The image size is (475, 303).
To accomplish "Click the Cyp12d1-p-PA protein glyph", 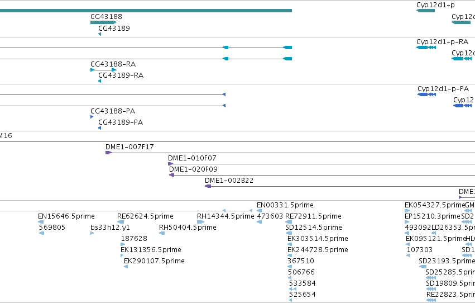I will pos(427,94).
